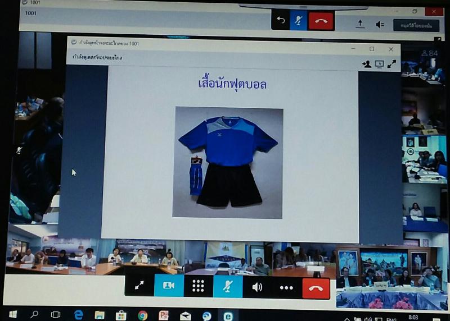Open the dial pad grid button
Viewport: 450px width, 321px height.
(198, 286)
